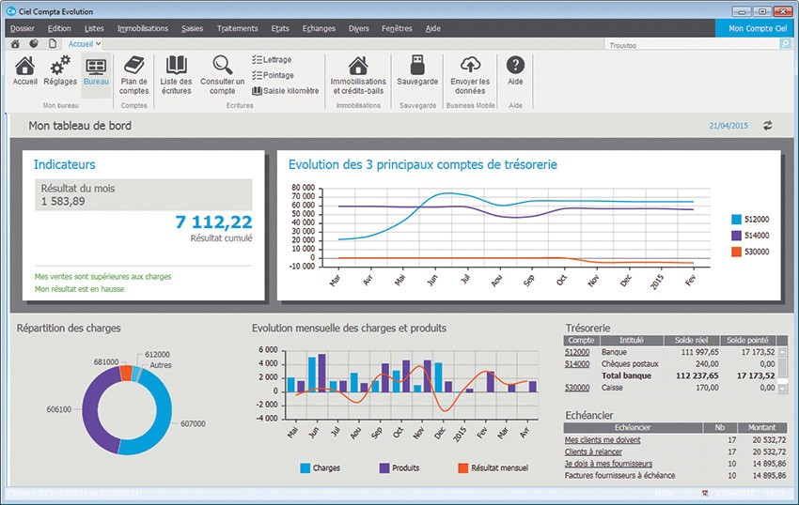Viewport: 799px width, 505px height.
Task: Open account 512000 link in Trésorerie
Action: [x=577, y=352]
